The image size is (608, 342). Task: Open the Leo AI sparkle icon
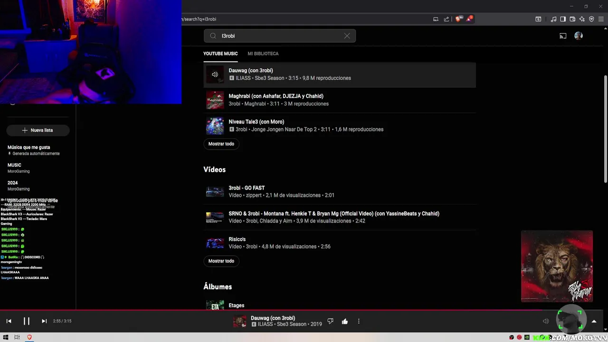[582, 19]
